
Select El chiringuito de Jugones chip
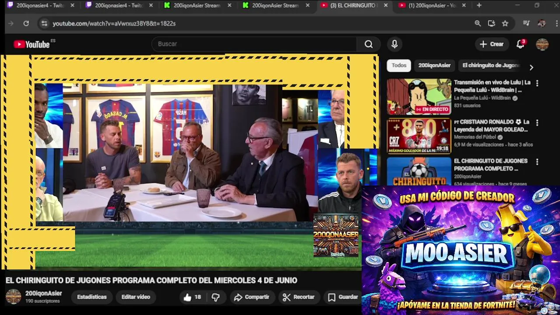pyautogui.click(x=490, y=66)
